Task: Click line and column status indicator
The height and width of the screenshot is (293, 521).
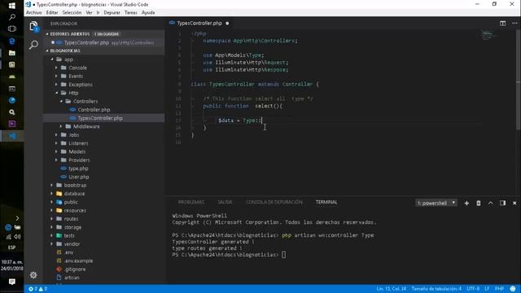Action: (391, 289)
